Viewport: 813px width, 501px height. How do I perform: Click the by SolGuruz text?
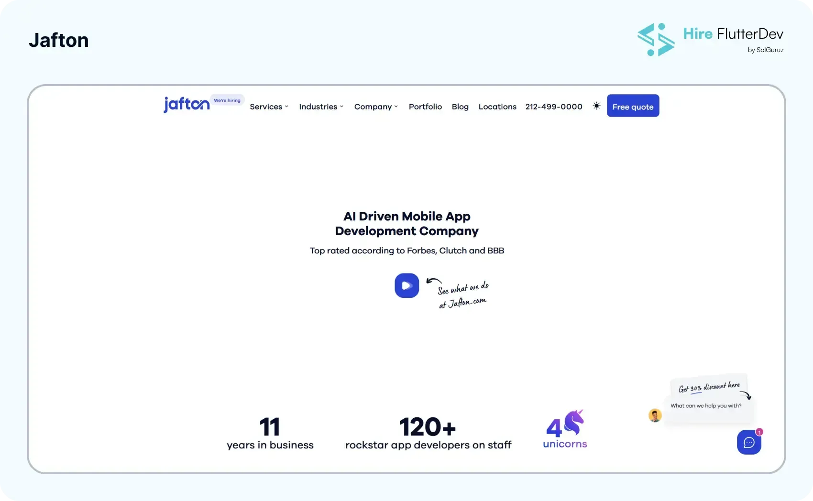point(766,50)
